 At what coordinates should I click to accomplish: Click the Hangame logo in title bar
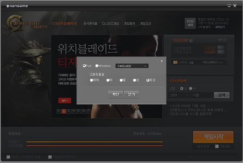tap(17, 6)
